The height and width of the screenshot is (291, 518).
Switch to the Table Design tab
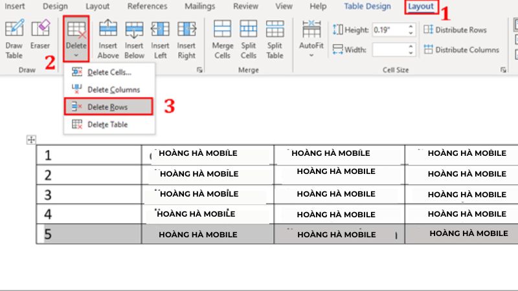(367, 6)
